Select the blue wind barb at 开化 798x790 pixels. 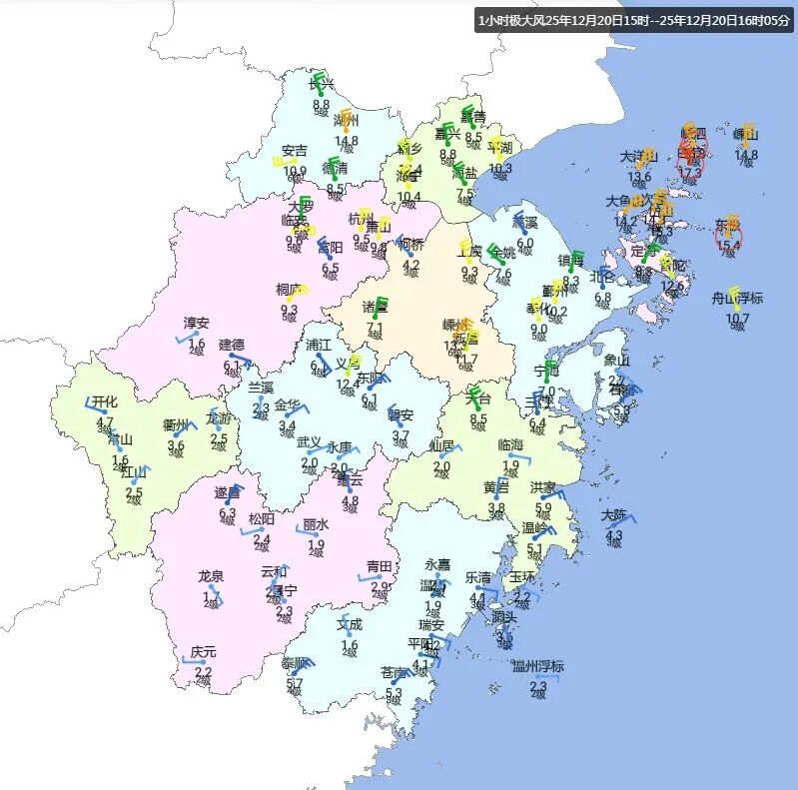pyautogui.click(x=99, y=408)
